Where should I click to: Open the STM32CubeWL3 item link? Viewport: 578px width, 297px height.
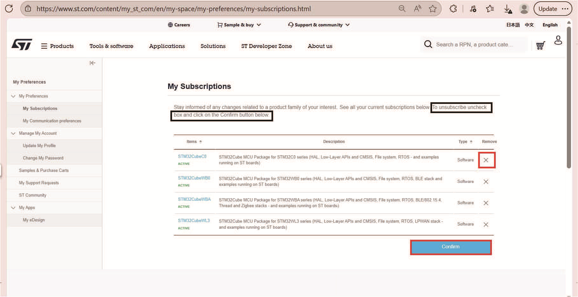[x=194, y=220]
